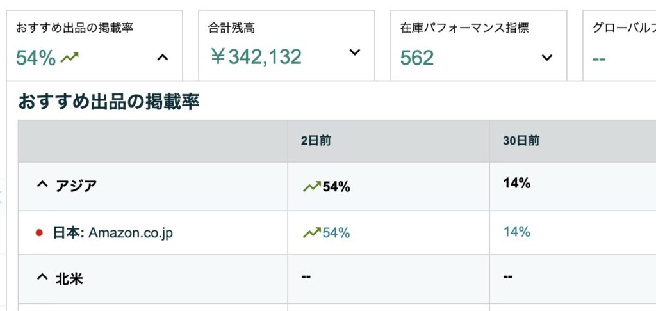656x311 pixels.
Task: Click the 30日前 column header
Action: 521,141
